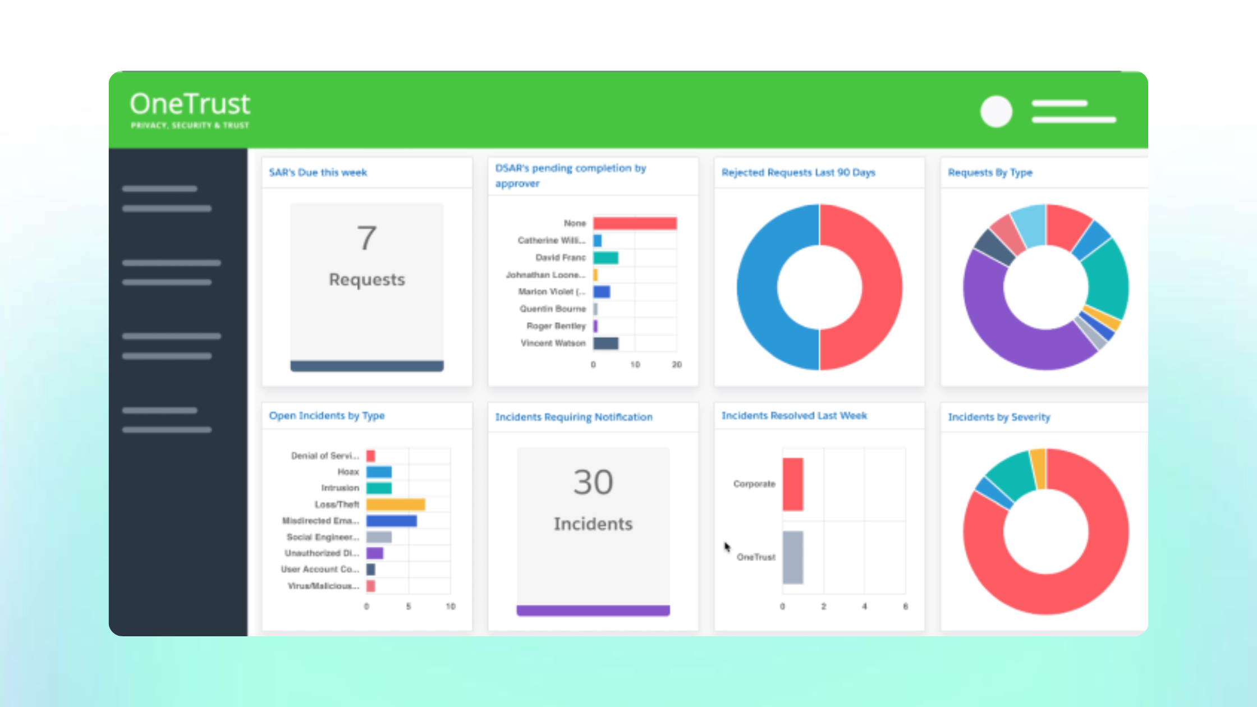Click the 'Virus/Malicious...' incident label
Viewport: 1257px width, 707px height.
tap(323, 586)
